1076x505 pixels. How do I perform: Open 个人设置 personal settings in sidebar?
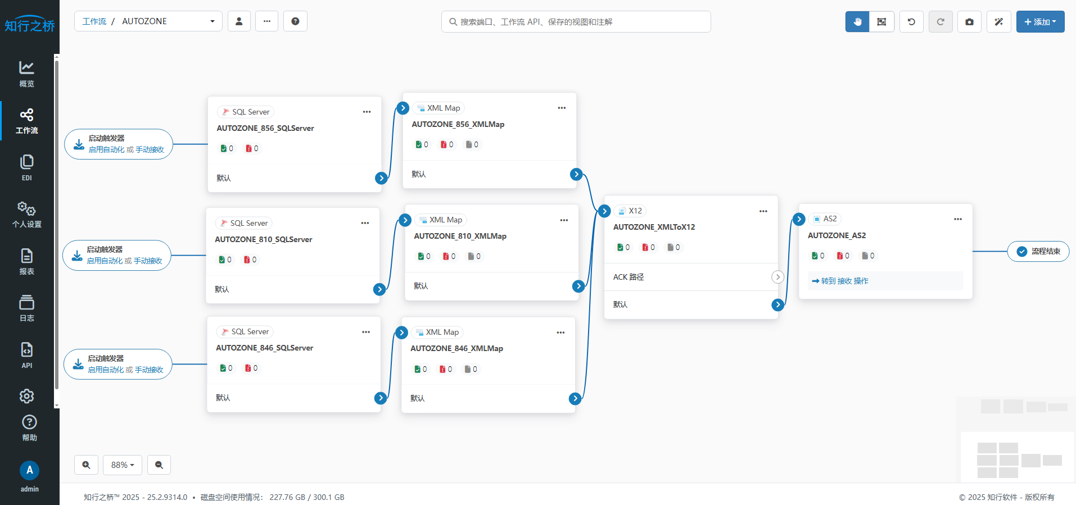click(x=26, y=215)
